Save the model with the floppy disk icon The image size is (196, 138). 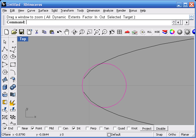tap(22, 32)
